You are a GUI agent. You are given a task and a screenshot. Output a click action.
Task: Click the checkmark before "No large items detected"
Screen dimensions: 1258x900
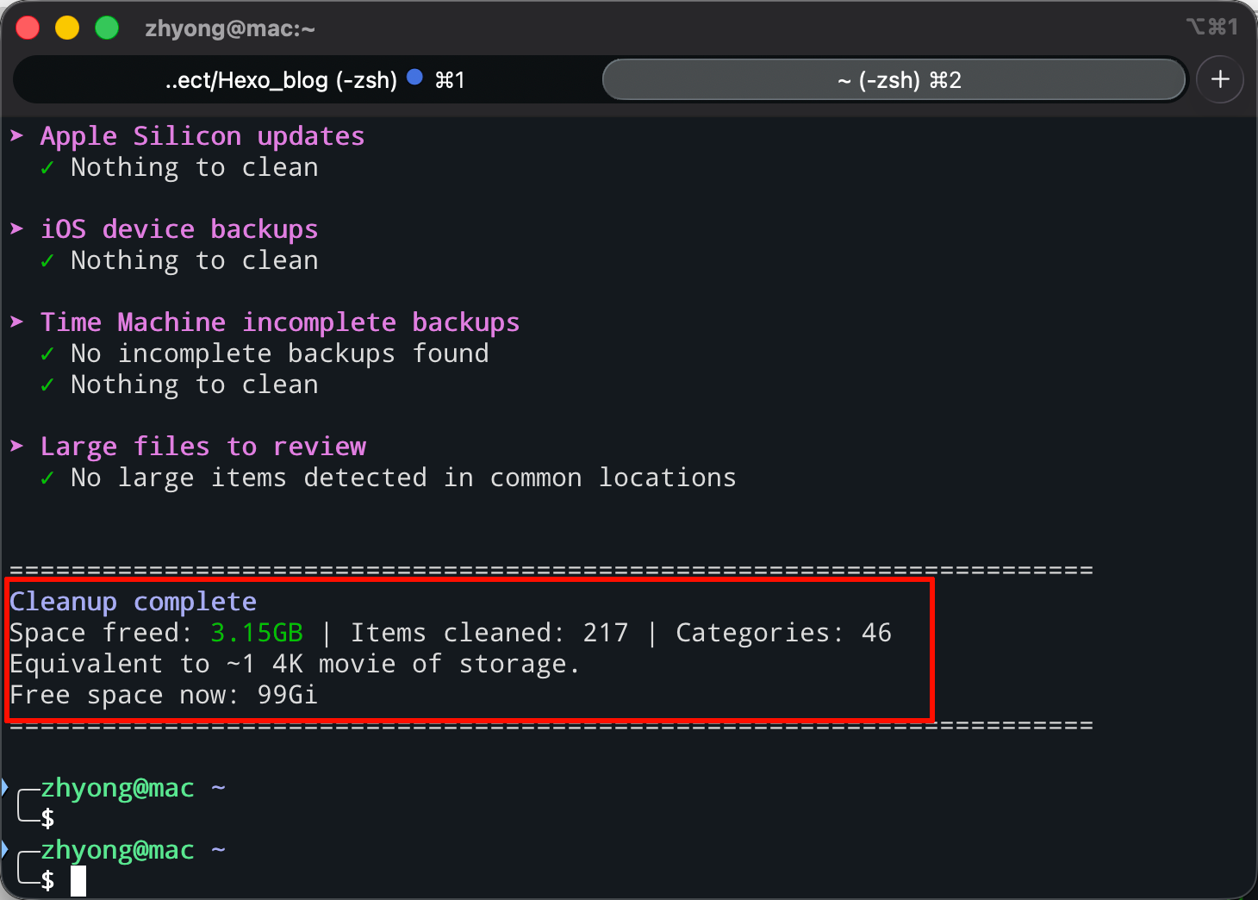coord(47,478)
